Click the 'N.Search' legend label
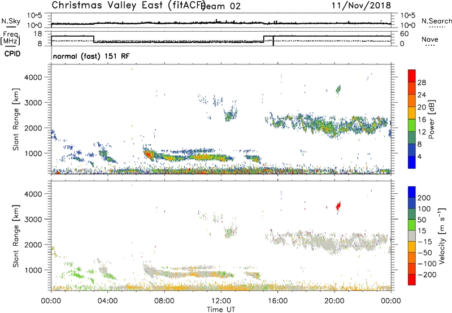 [436, 21]
